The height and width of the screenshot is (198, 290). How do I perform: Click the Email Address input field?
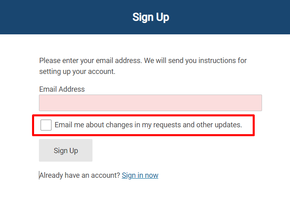coord(150,103)
